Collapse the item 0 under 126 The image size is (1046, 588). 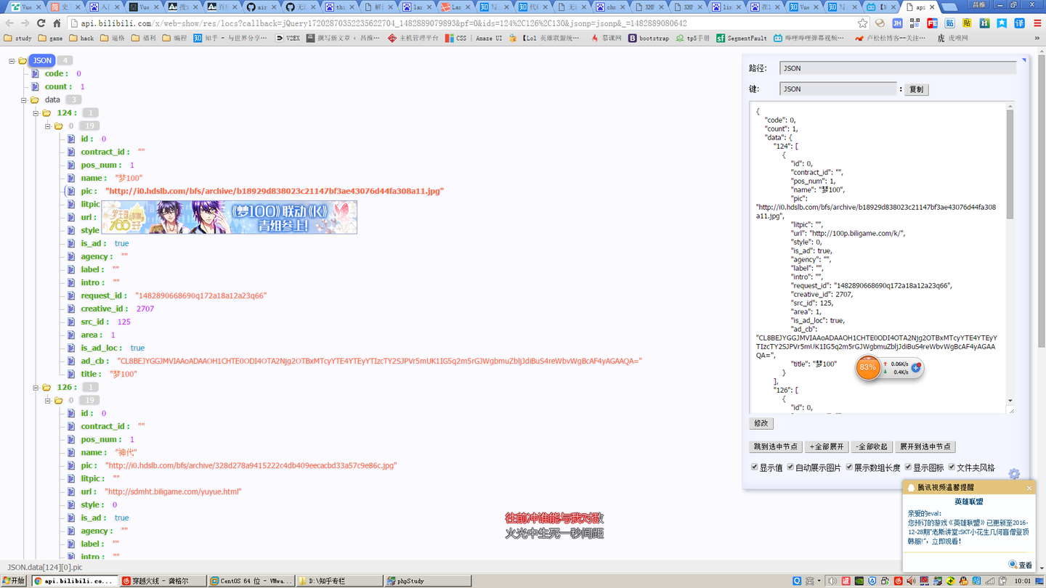click(48, 401)
